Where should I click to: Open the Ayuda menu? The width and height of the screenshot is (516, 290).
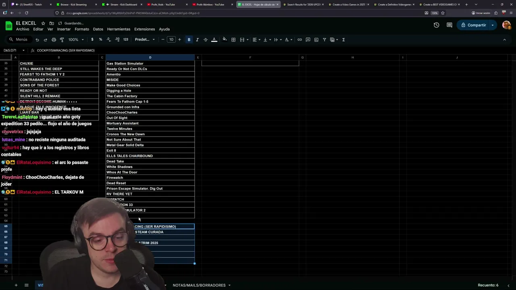pyautogui.click(x=164, y=29)
